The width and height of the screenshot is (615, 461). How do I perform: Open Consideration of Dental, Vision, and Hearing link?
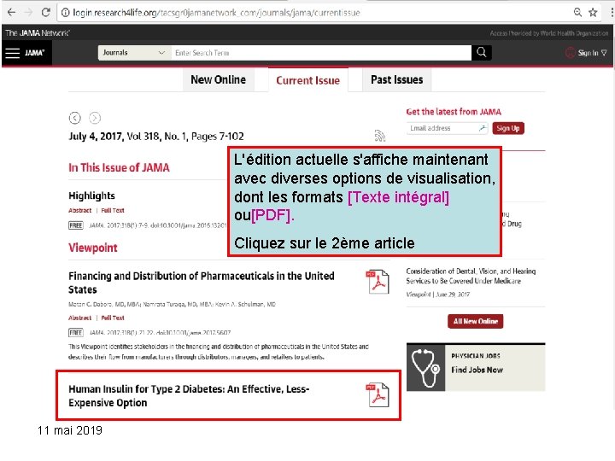pos(471,276)
